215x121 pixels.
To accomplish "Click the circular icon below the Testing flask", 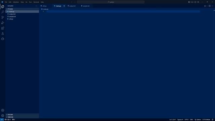I will (3, 39).
